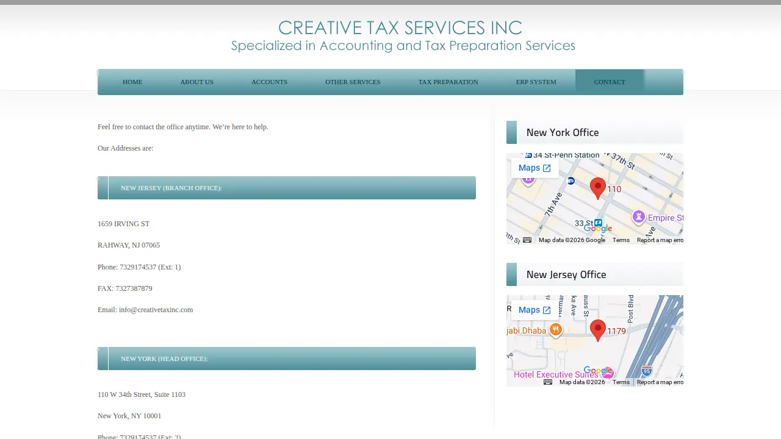Click the Jabi Dhaba restaurant marker

tap(555, 330)
